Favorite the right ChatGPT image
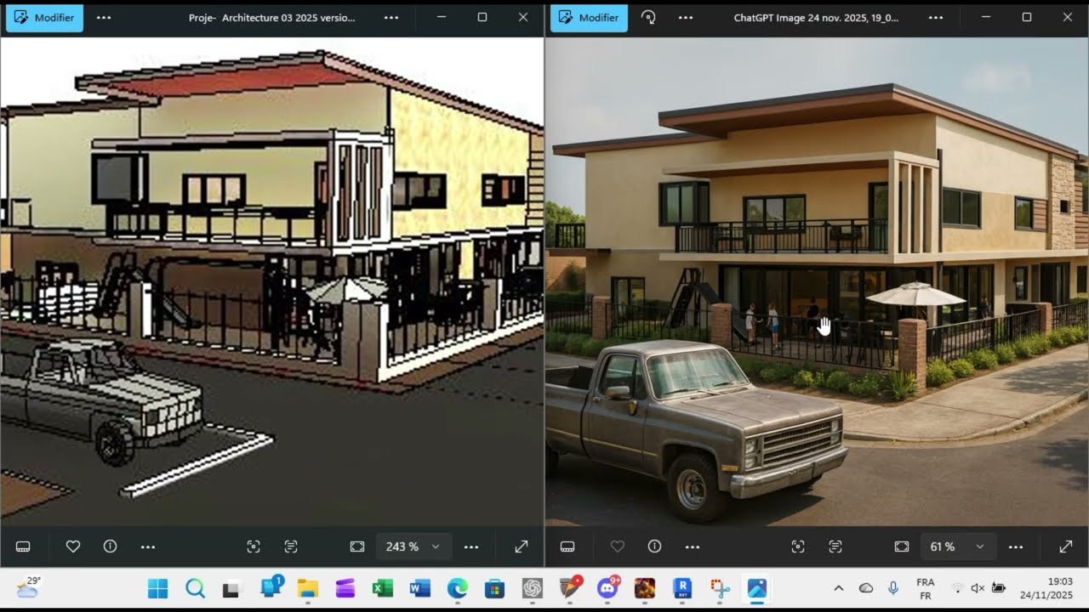Screen dimensions: 1089x612 pyautogui.click(x=618, y=547)
